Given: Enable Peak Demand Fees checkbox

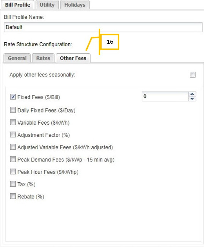Looking at the screenshot, I should (x=13, y=159).
